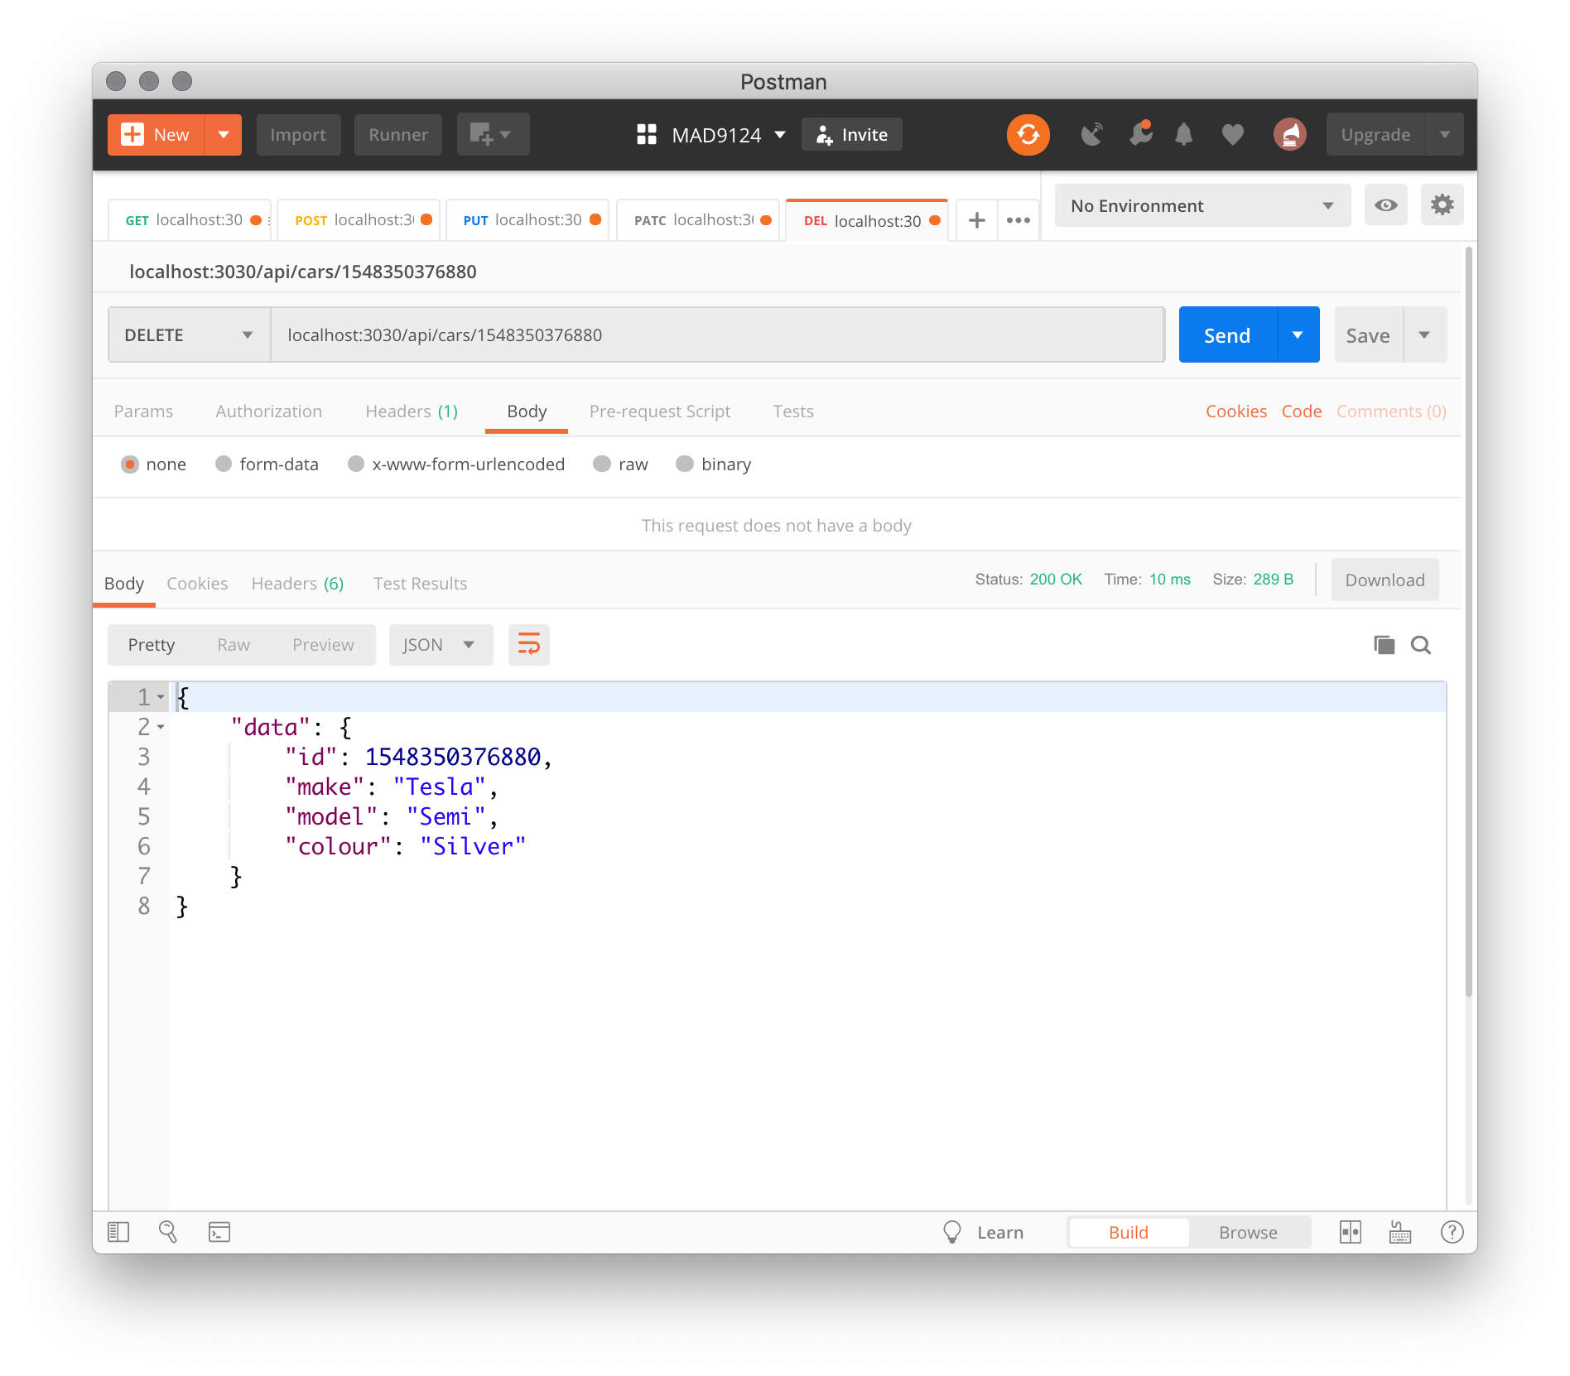
Task: Open the MAD9124 workspace dropdown
Action: coord(729,135)
